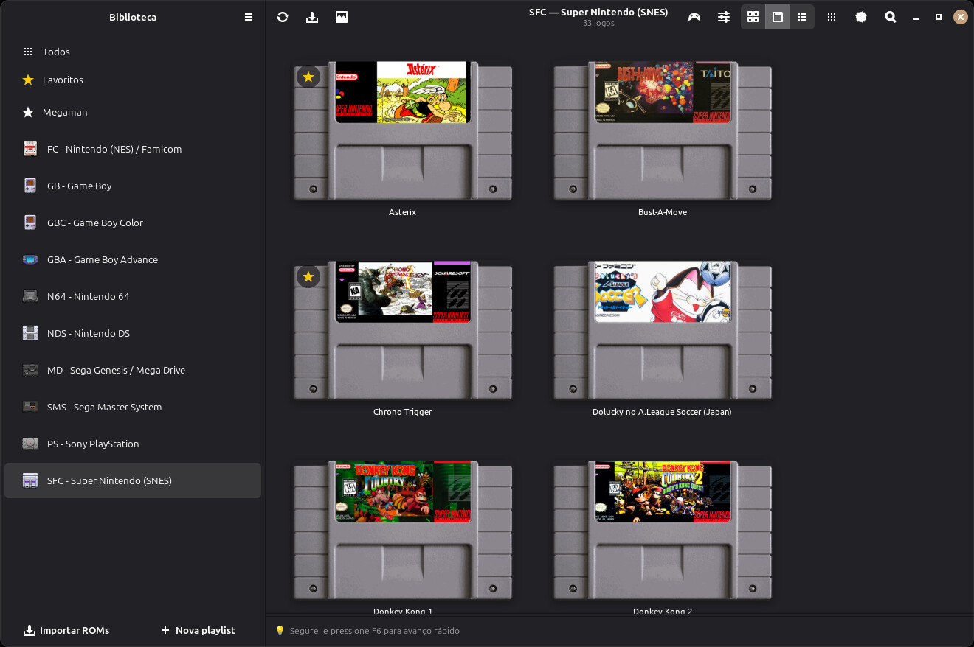Viewport: 974px width, 647px height.
Task: Open the Biblioteca hamburger menu
Action: 249,17
